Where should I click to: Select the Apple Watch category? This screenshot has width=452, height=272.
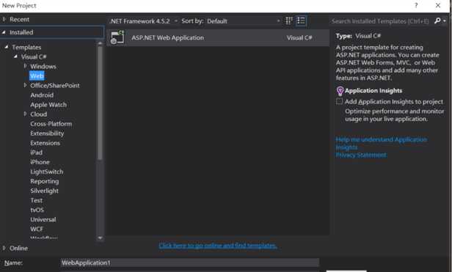[x=48, y=105]
